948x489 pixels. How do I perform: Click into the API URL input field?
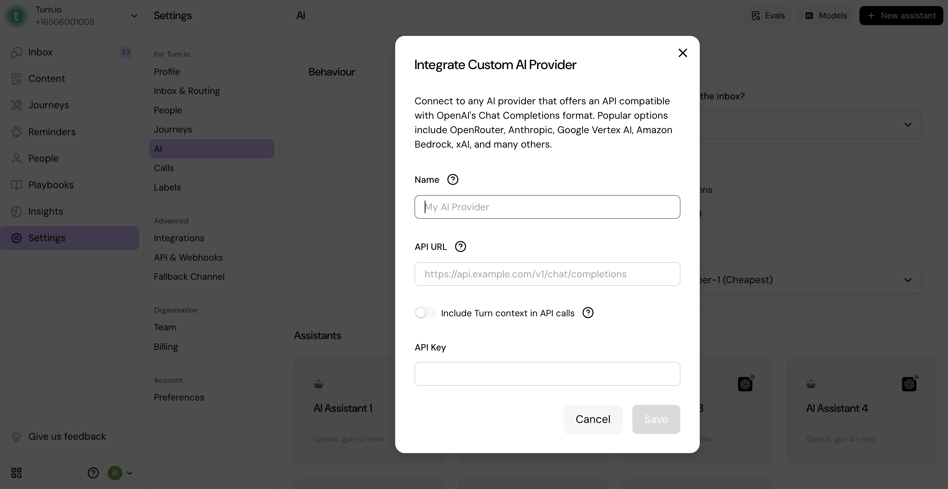pos(547,274)
